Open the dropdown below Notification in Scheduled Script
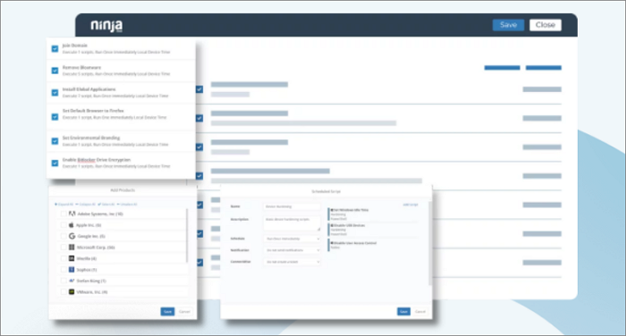The image size is (626, 336). [292, 262]
